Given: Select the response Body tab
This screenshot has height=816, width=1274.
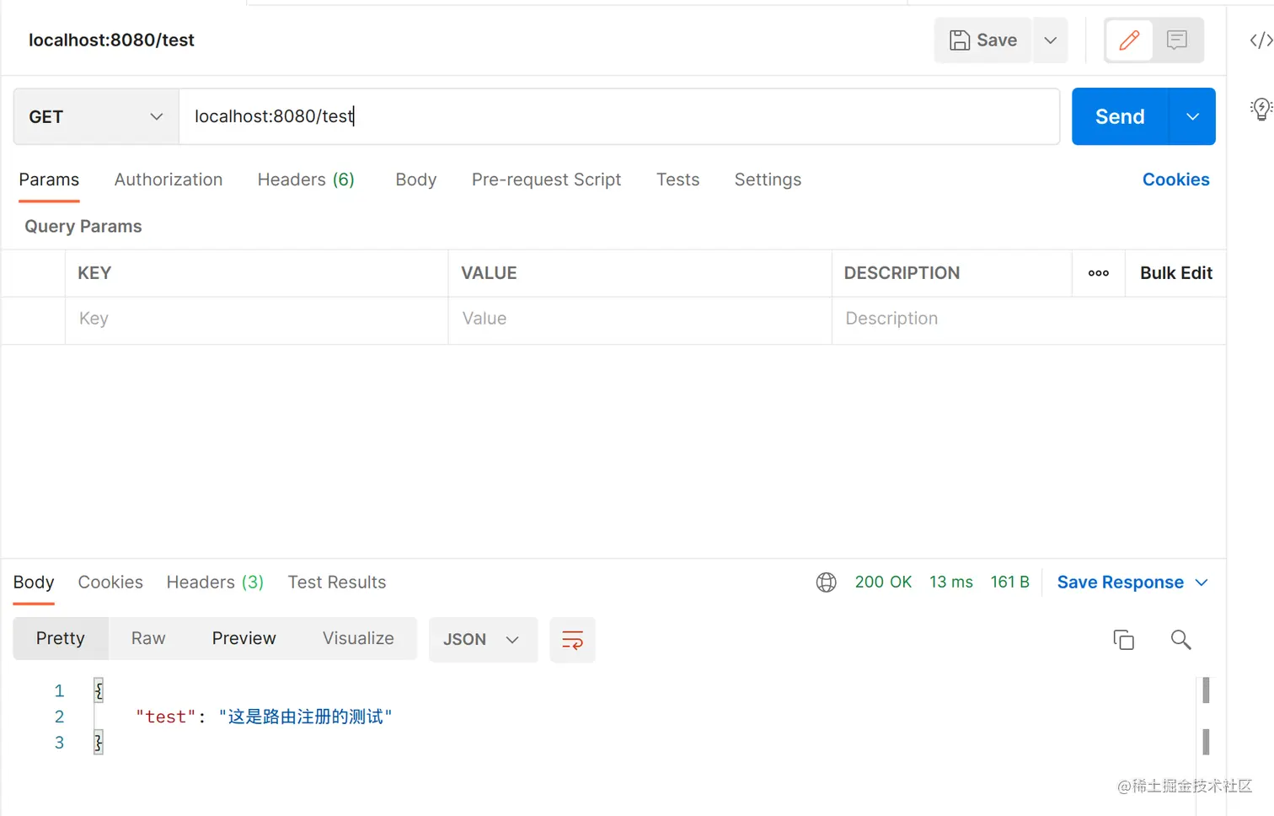Looking at the screenshot, I should tap(34, 582).
